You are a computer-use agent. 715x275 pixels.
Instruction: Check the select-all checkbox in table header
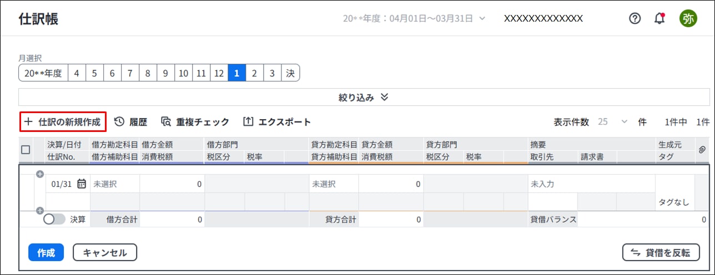click(26, 150)
